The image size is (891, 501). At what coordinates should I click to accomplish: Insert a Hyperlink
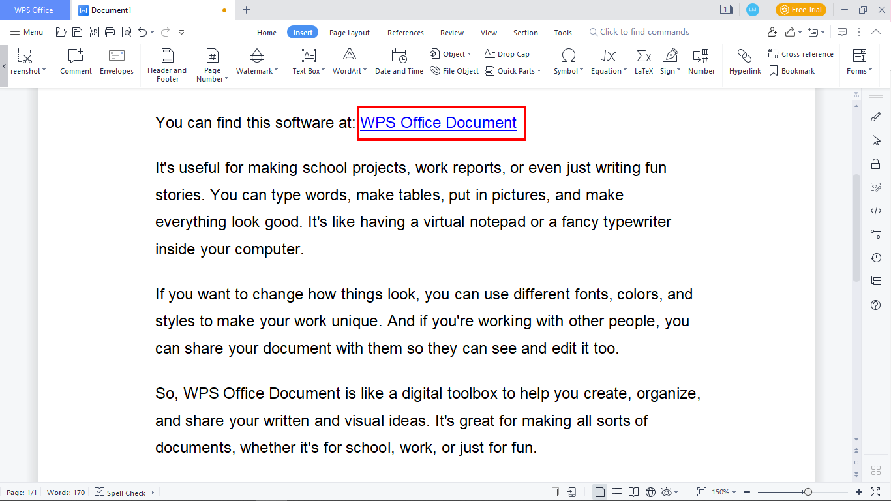click(x=744, y=62)
